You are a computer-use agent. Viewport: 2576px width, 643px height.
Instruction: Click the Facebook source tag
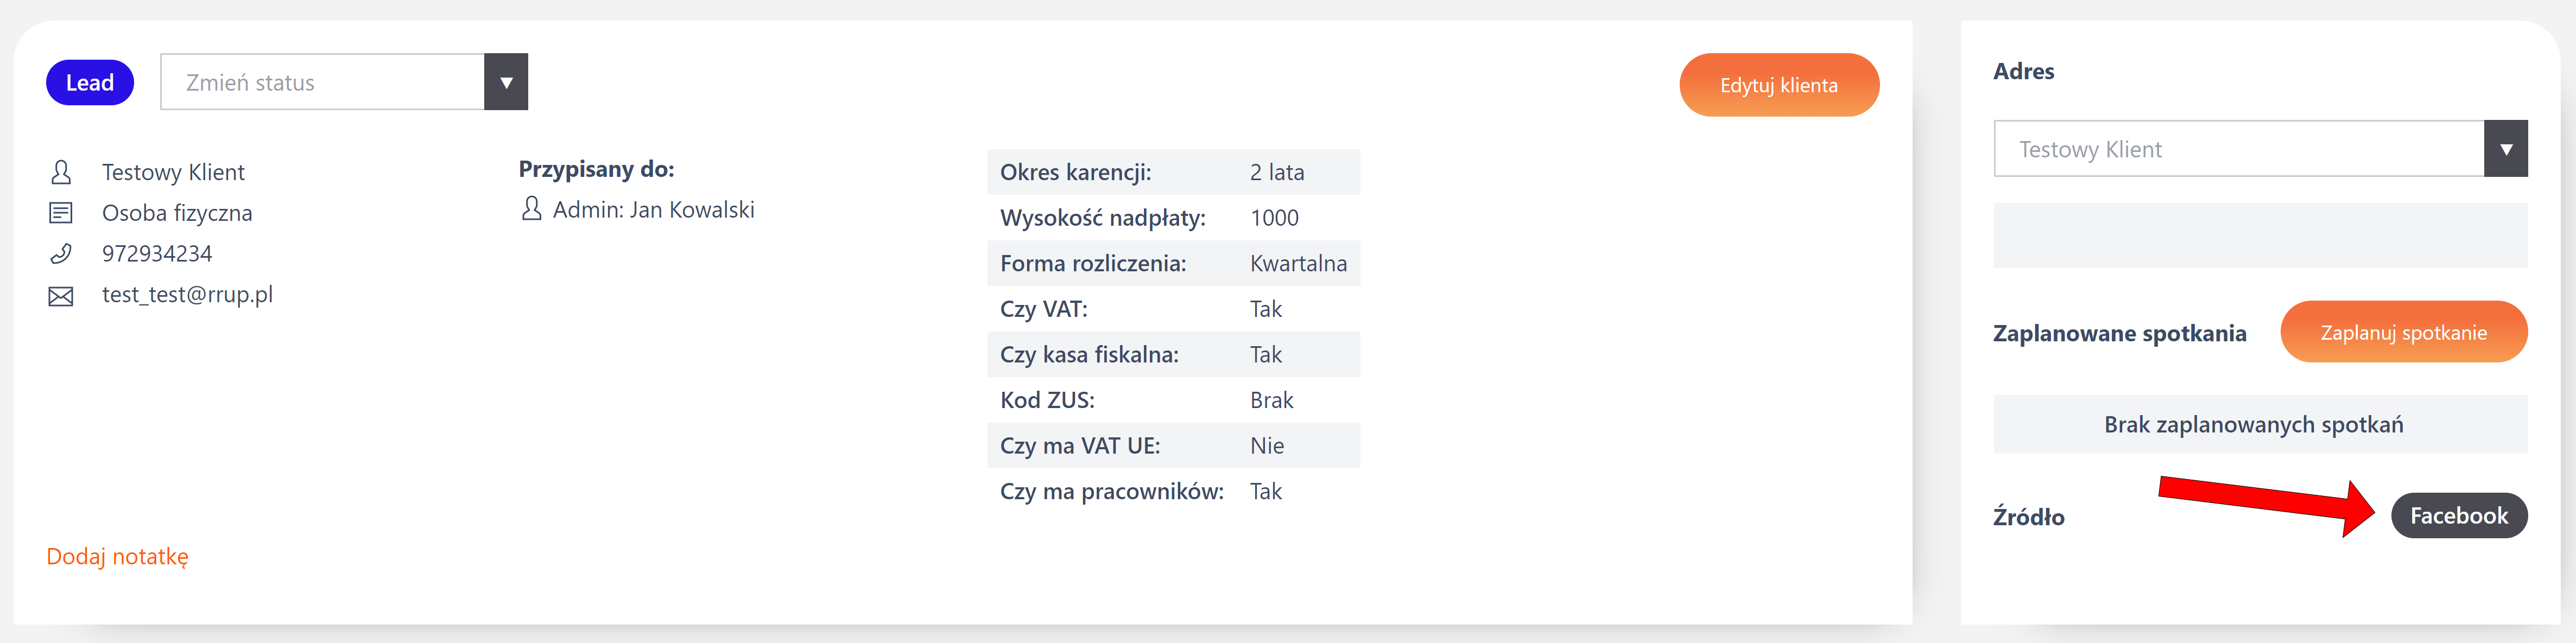pos(2458,516)
